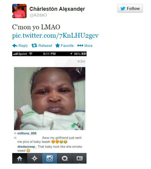Open the pic.twitter.com/7KnLHU2gcv link
The width and height of the screenshot is (151, 169).
[x=55, y=36]
